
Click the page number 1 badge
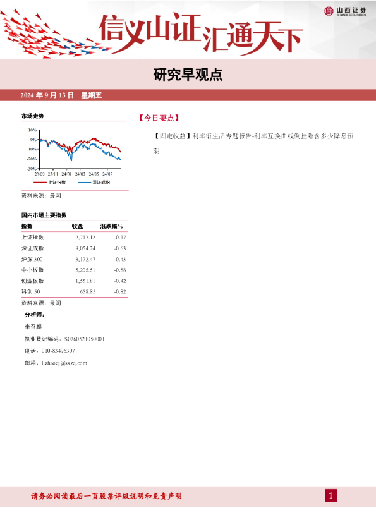click(331, 496)
